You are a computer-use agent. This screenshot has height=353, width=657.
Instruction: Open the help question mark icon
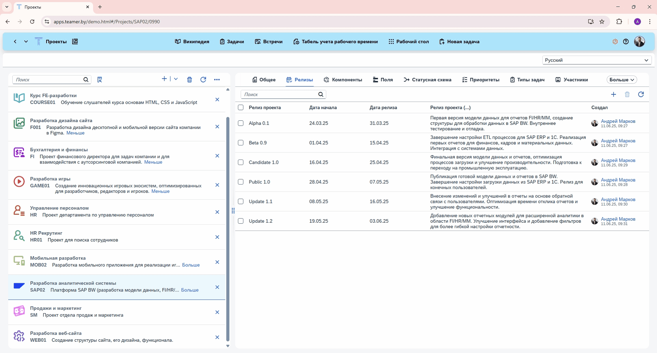(626, 42)
